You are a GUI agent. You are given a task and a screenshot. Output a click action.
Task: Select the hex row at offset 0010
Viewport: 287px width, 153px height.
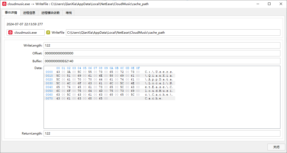click(x=110, y=76)
